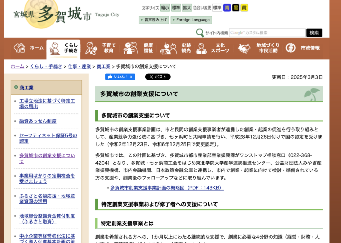Click the writing-person icon for くらし手続き
The height and width of the screenshot is (243, 341).
coord(55,48)
